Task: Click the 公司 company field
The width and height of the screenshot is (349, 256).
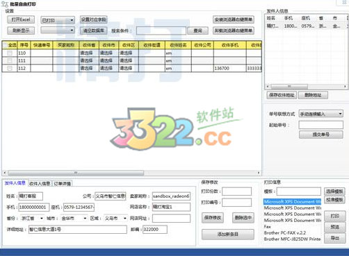Action: 111,196
